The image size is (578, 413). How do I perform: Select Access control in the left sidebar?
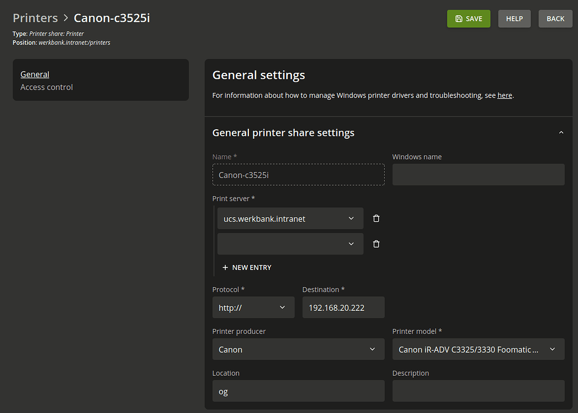coord(46,87)
